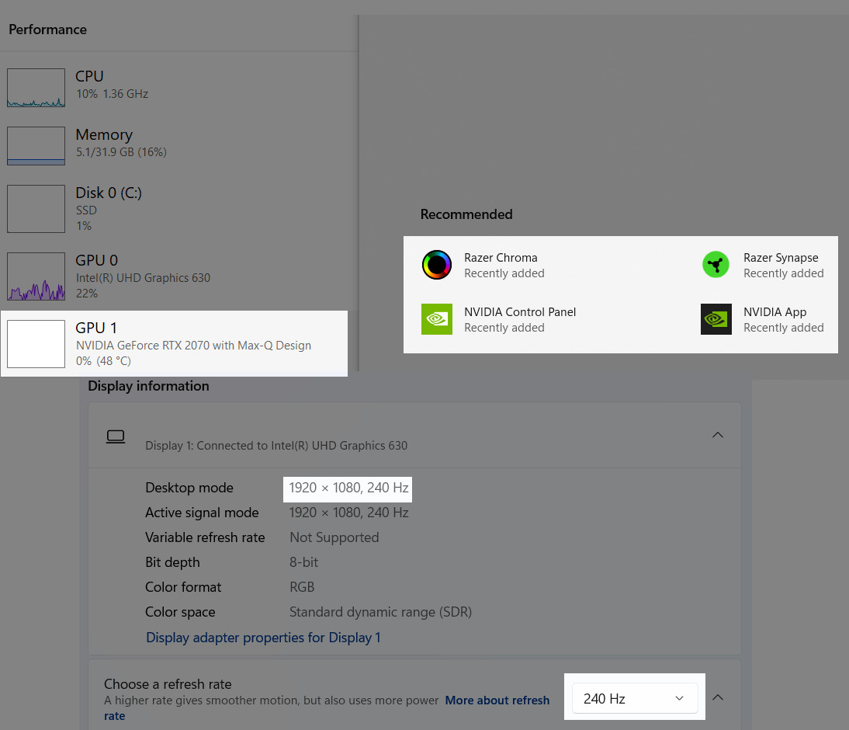Select the GPU 1 graph thumbnail
Image resolution: width=849 pixels, height=730 pixels.
click(36, 343)
